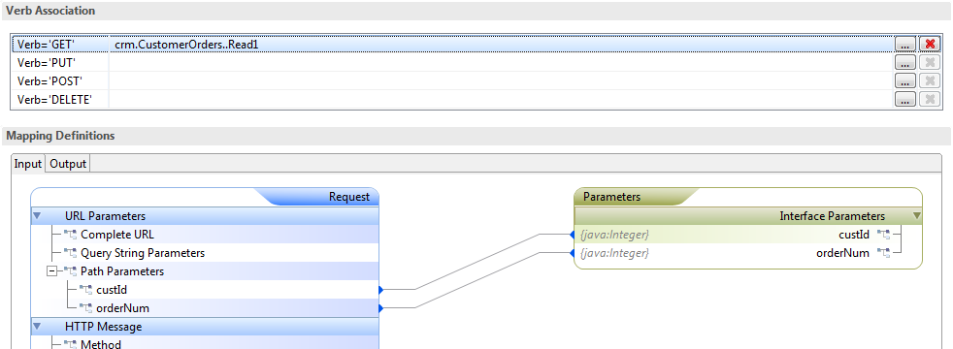Open browse button for GET verb row
The width and height of the screenshot is (953, 349).
[905, 44]
